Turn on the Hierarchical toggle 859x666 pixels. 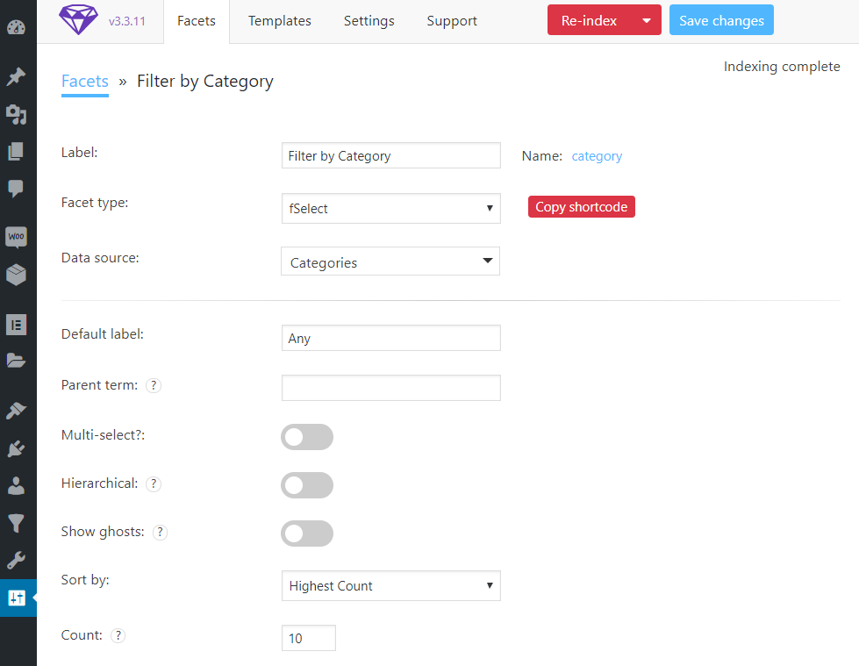pyautogui.click(x=307, y=485)
